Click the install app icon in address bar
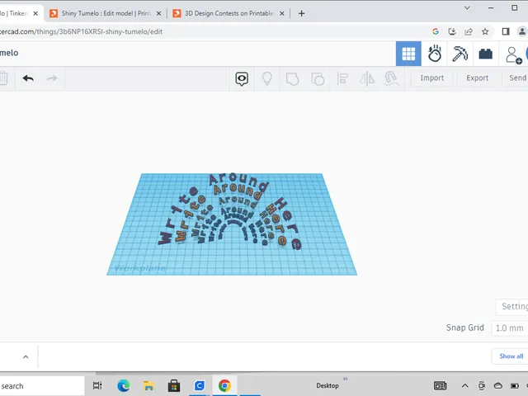The image size is (528, 396). tap(452, 31)
